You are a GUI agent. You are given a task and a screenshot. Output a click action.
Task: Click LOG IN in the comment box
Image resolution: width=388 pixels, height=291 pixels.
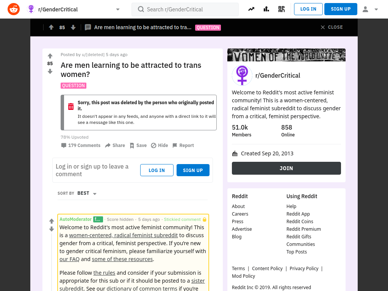click(x=156, y=170)
